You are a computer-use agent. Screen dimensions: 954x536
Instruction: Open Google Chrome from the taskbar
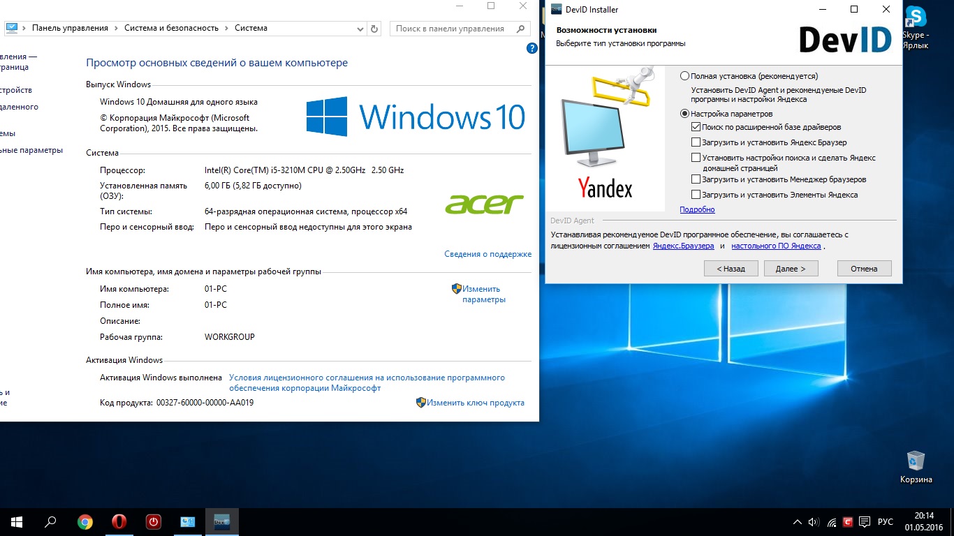tap(85, 521)
